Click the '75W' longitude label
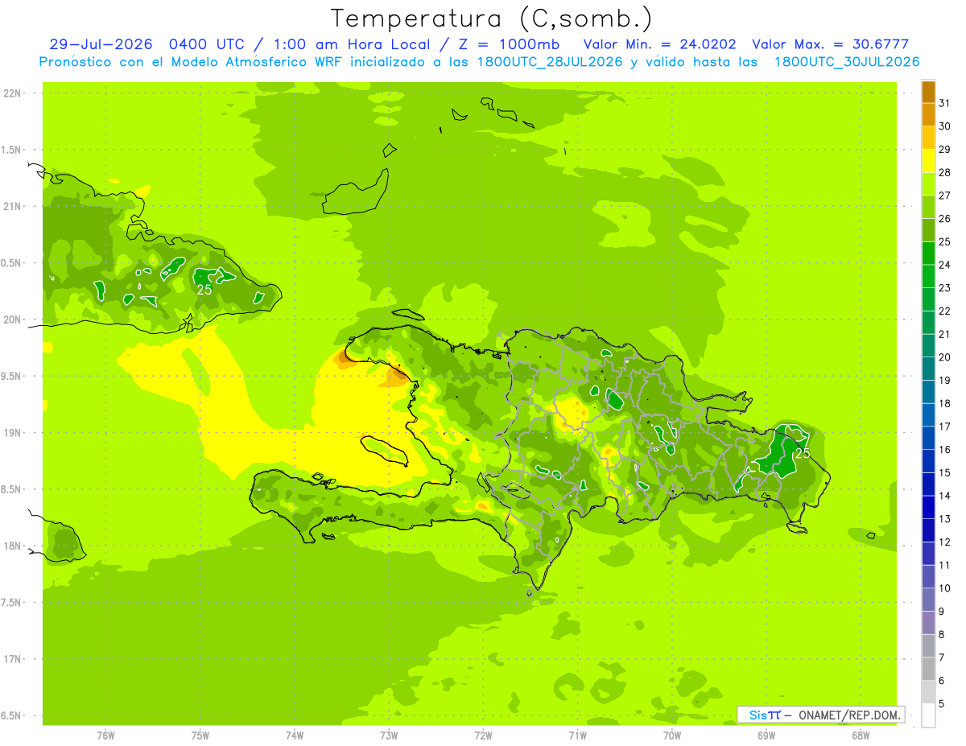Image resolution: width=966 pixels, height=746 pixels. pyautogui.click(x=200, y=736)
